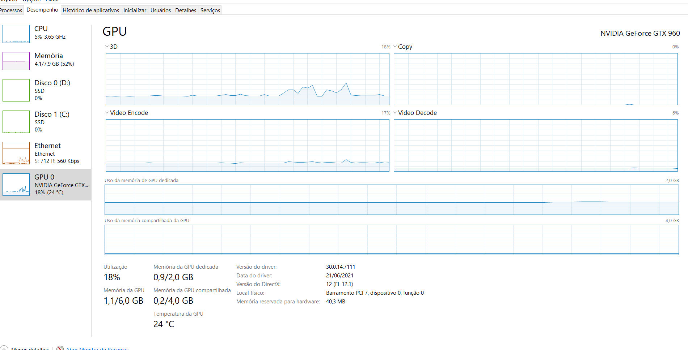Click the driver version 30.0.14.7111 value
The image size is (688, 350).
pos(341,267)
